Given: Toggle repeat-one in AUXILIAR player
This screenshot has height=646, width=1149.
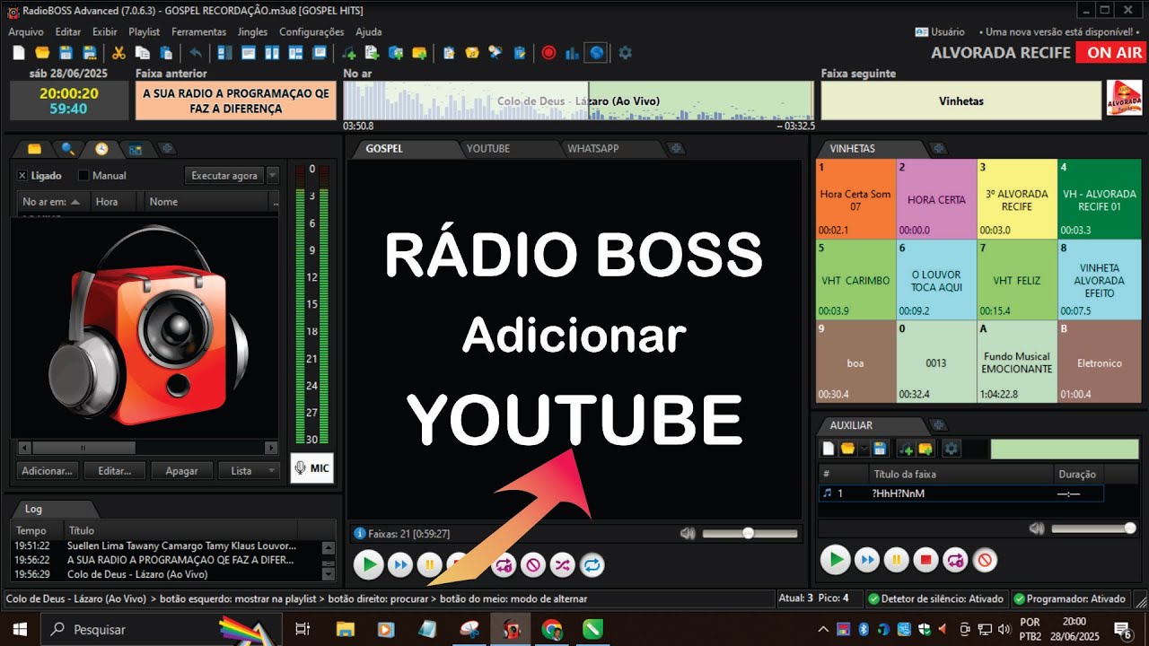Looking at the screenshot, I should (x=955, y=560).
